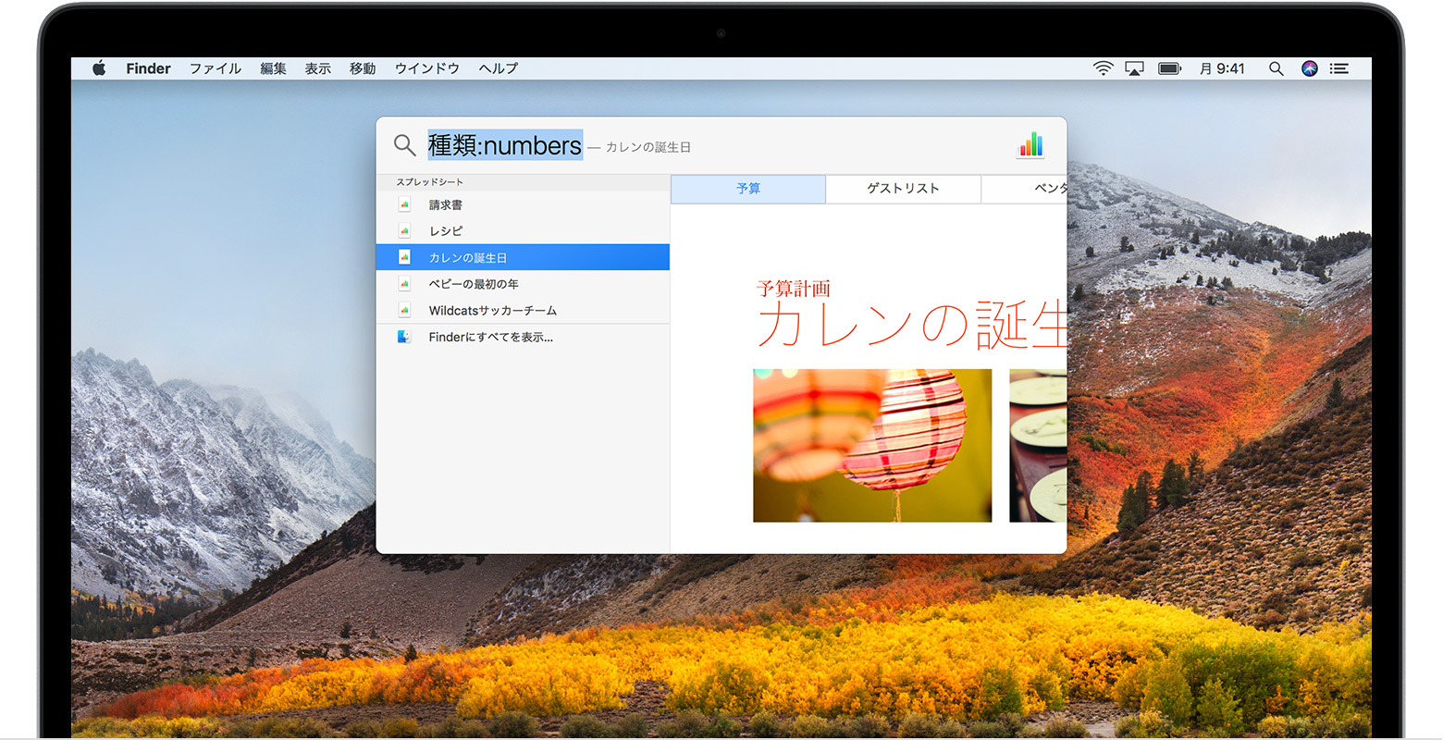Switch to the ゲストリスト tab
The width and height of the screenshot is (1443, 740).
click(x=903, y=189)
